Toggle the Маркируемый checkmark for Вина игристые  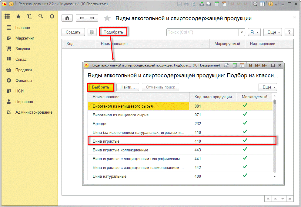(245, 141)
